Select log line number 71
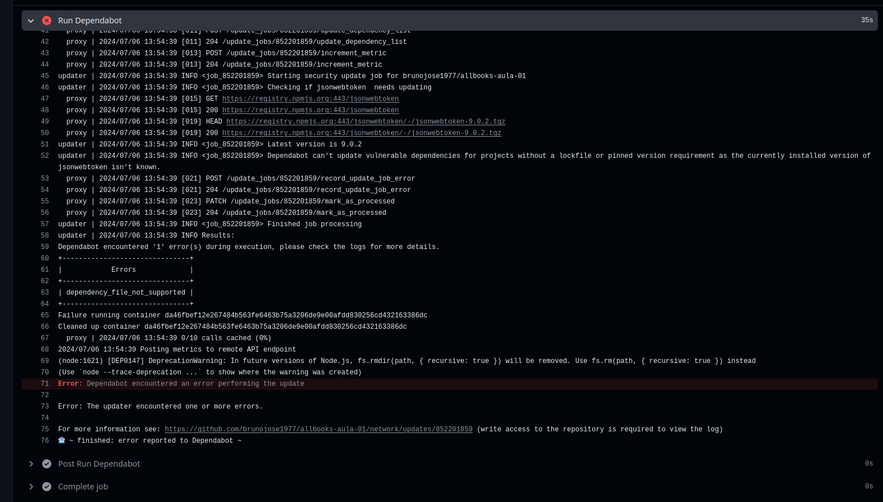The height and width of the screenshot is (502, 883). pyautogui.click(x=45, y=383)
